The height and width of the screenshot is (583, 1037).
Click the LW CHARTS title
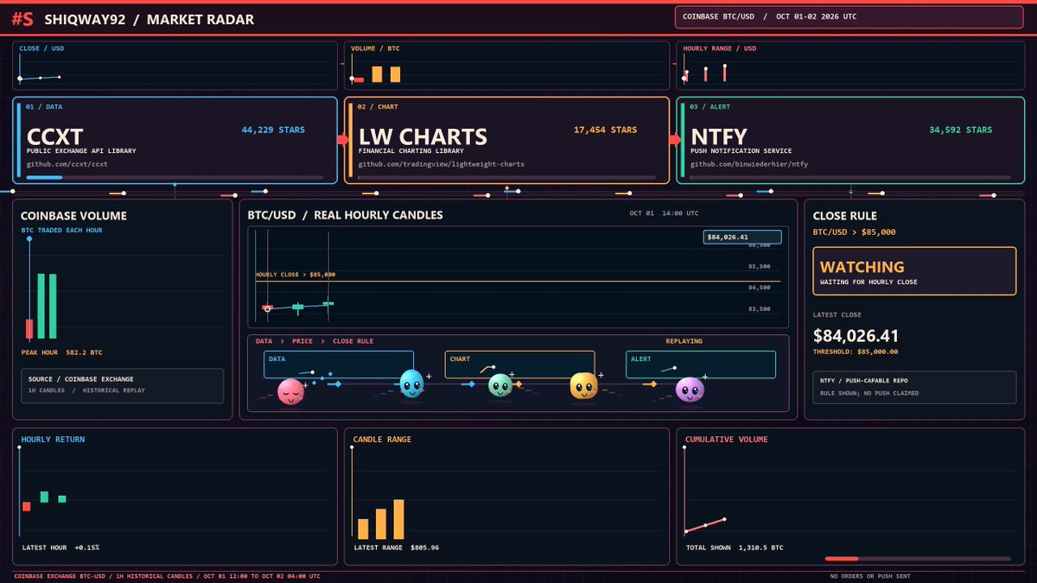click(x=423, y=136)
